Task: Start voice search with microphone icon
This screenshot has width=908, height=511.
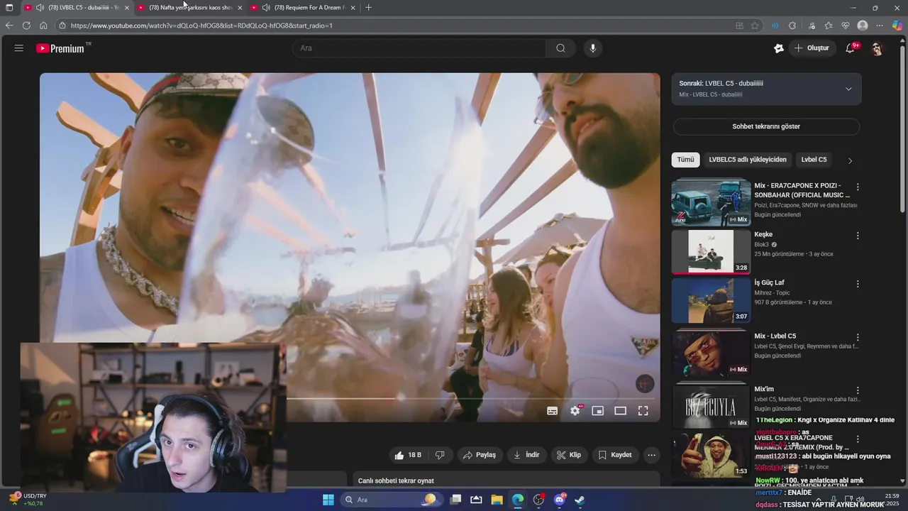Action: [x=593, y=48]
